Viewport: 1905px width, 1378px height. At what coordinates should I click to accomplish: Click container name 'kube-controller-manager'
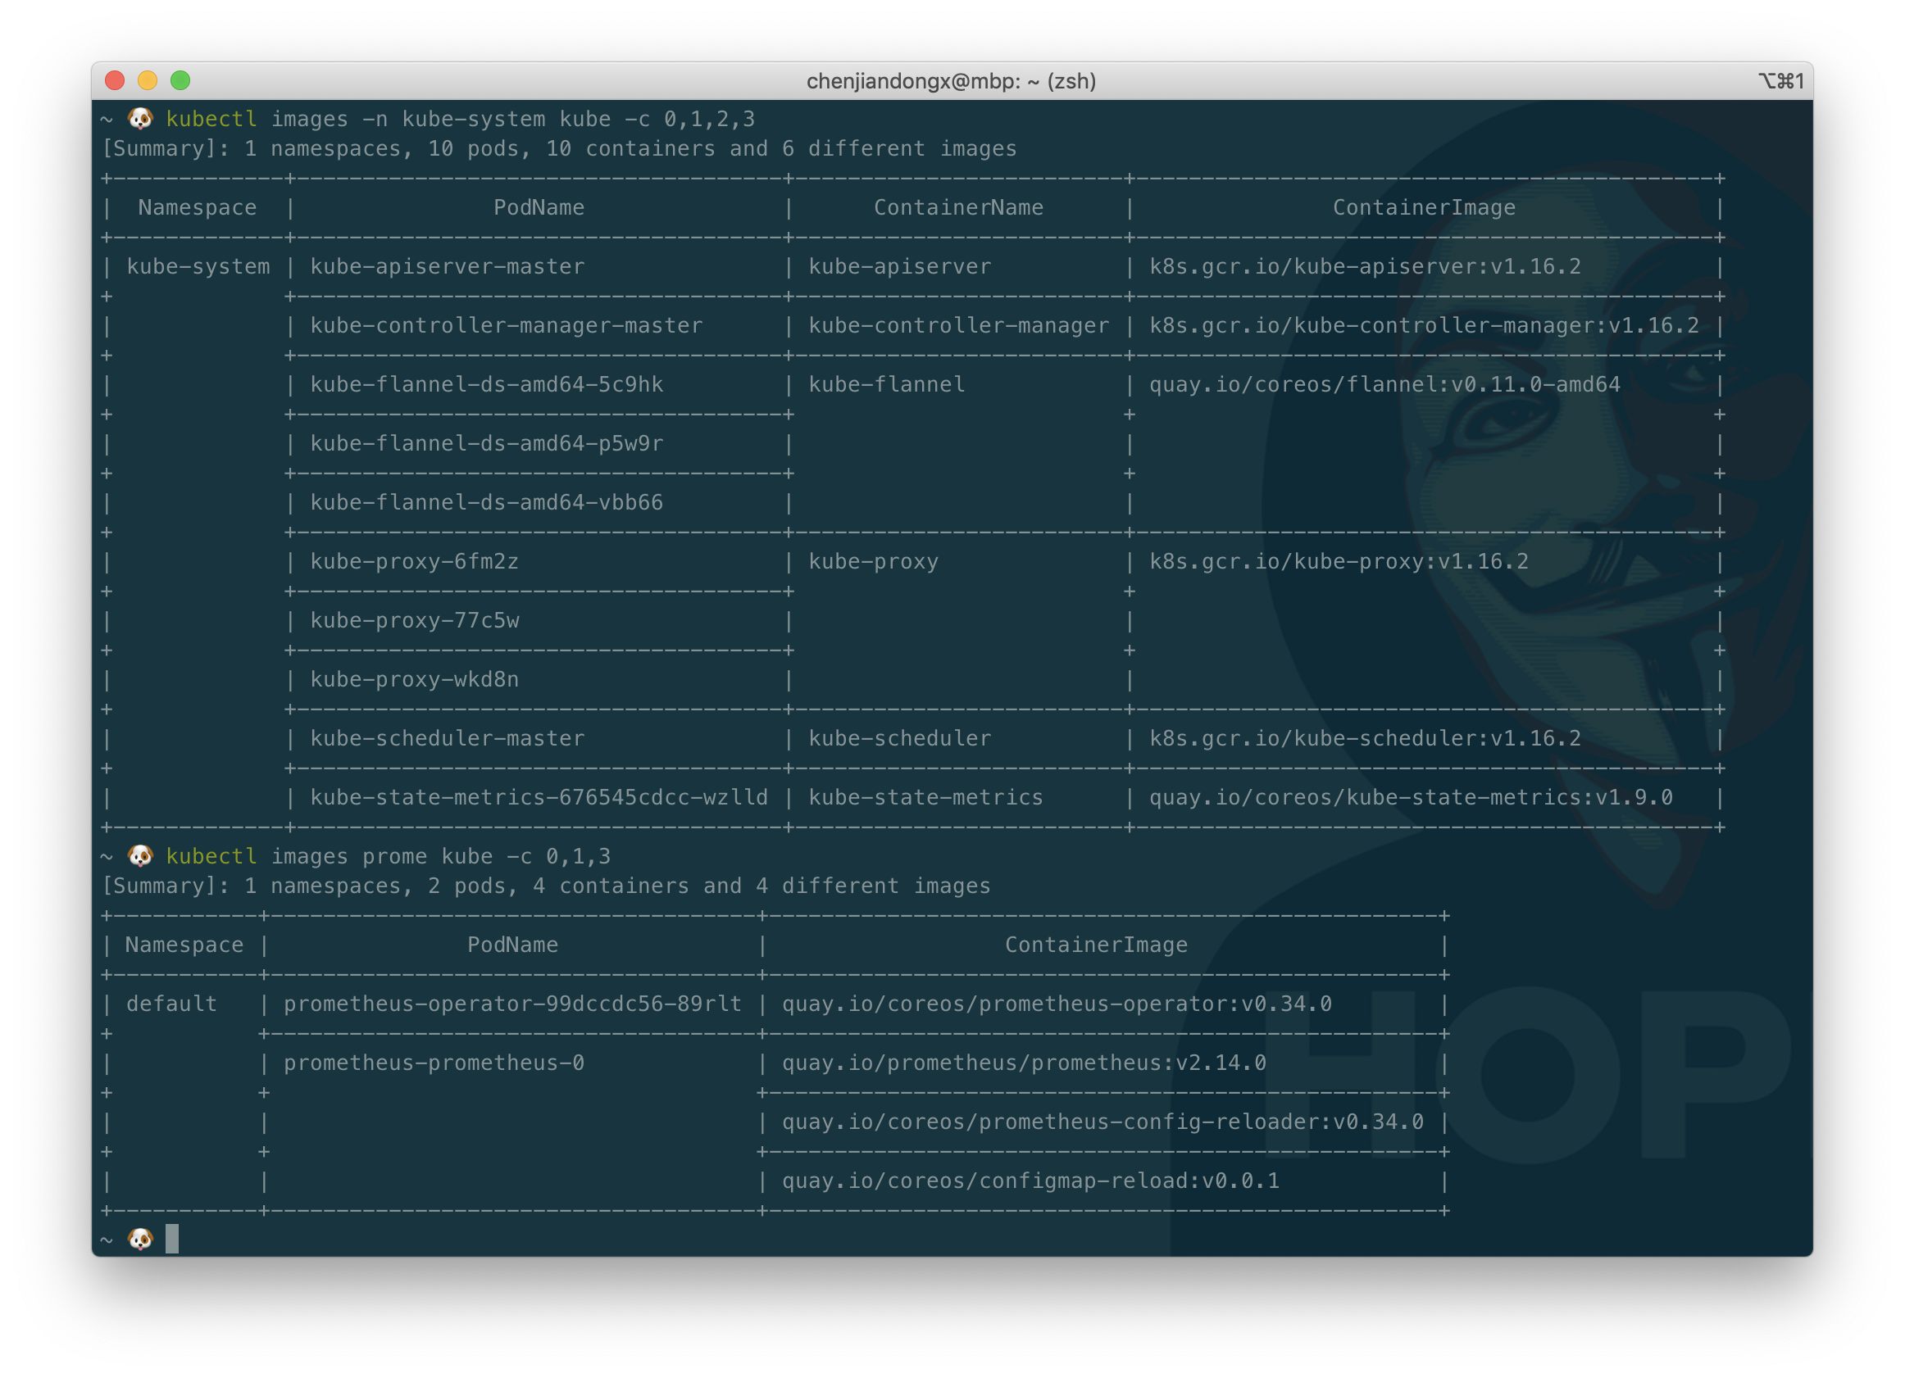coord(958,326)
